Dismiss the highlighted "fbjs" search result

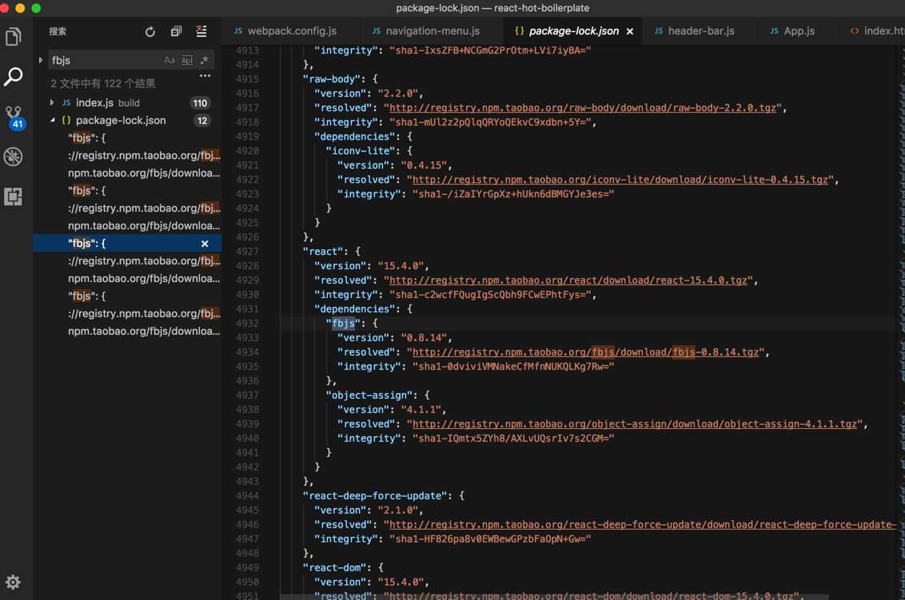coord(205,244)
